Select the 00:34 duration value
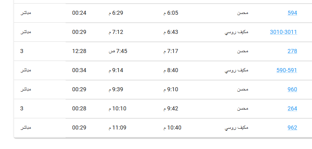 [x=79, y=71]
